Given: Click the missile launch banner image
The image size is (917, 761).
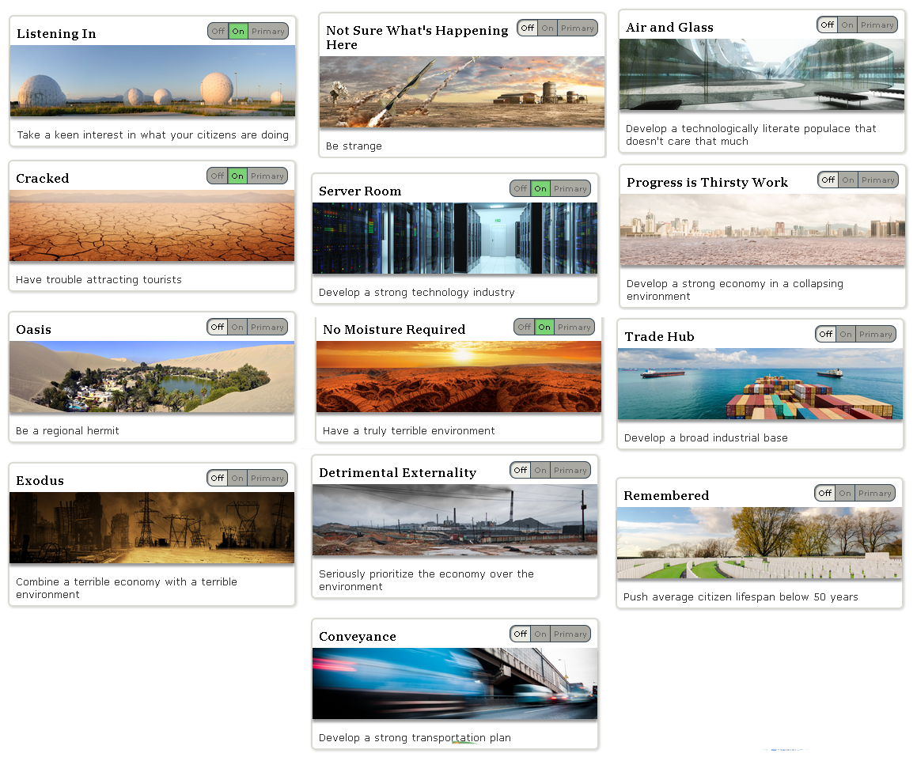Looking at the screenshot, I should tap(462, 92).
